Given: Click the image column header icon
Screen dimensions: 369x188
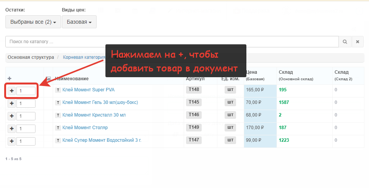Looking at the screenshot, I should (x=48, y=79).
